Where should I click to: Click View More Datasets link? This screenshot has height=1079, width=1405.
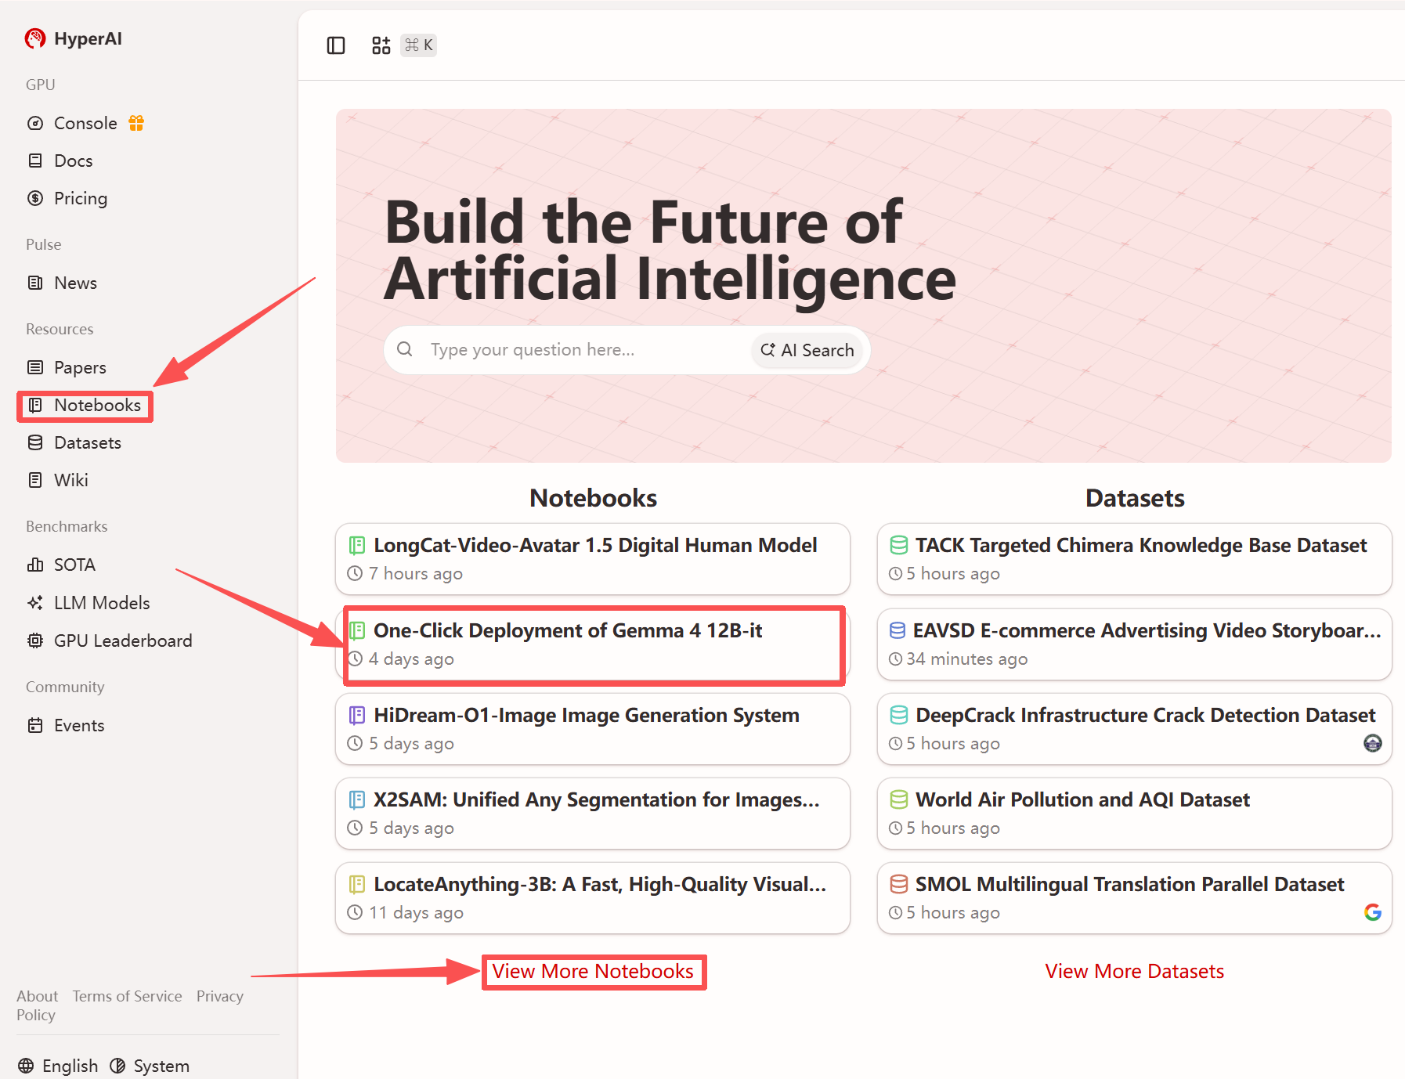point(1134,971)
